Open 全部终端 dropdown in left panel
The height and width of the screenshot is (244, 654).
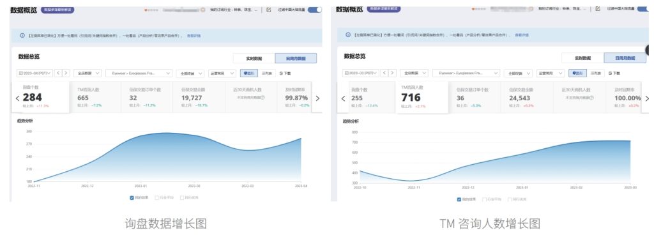190,73
